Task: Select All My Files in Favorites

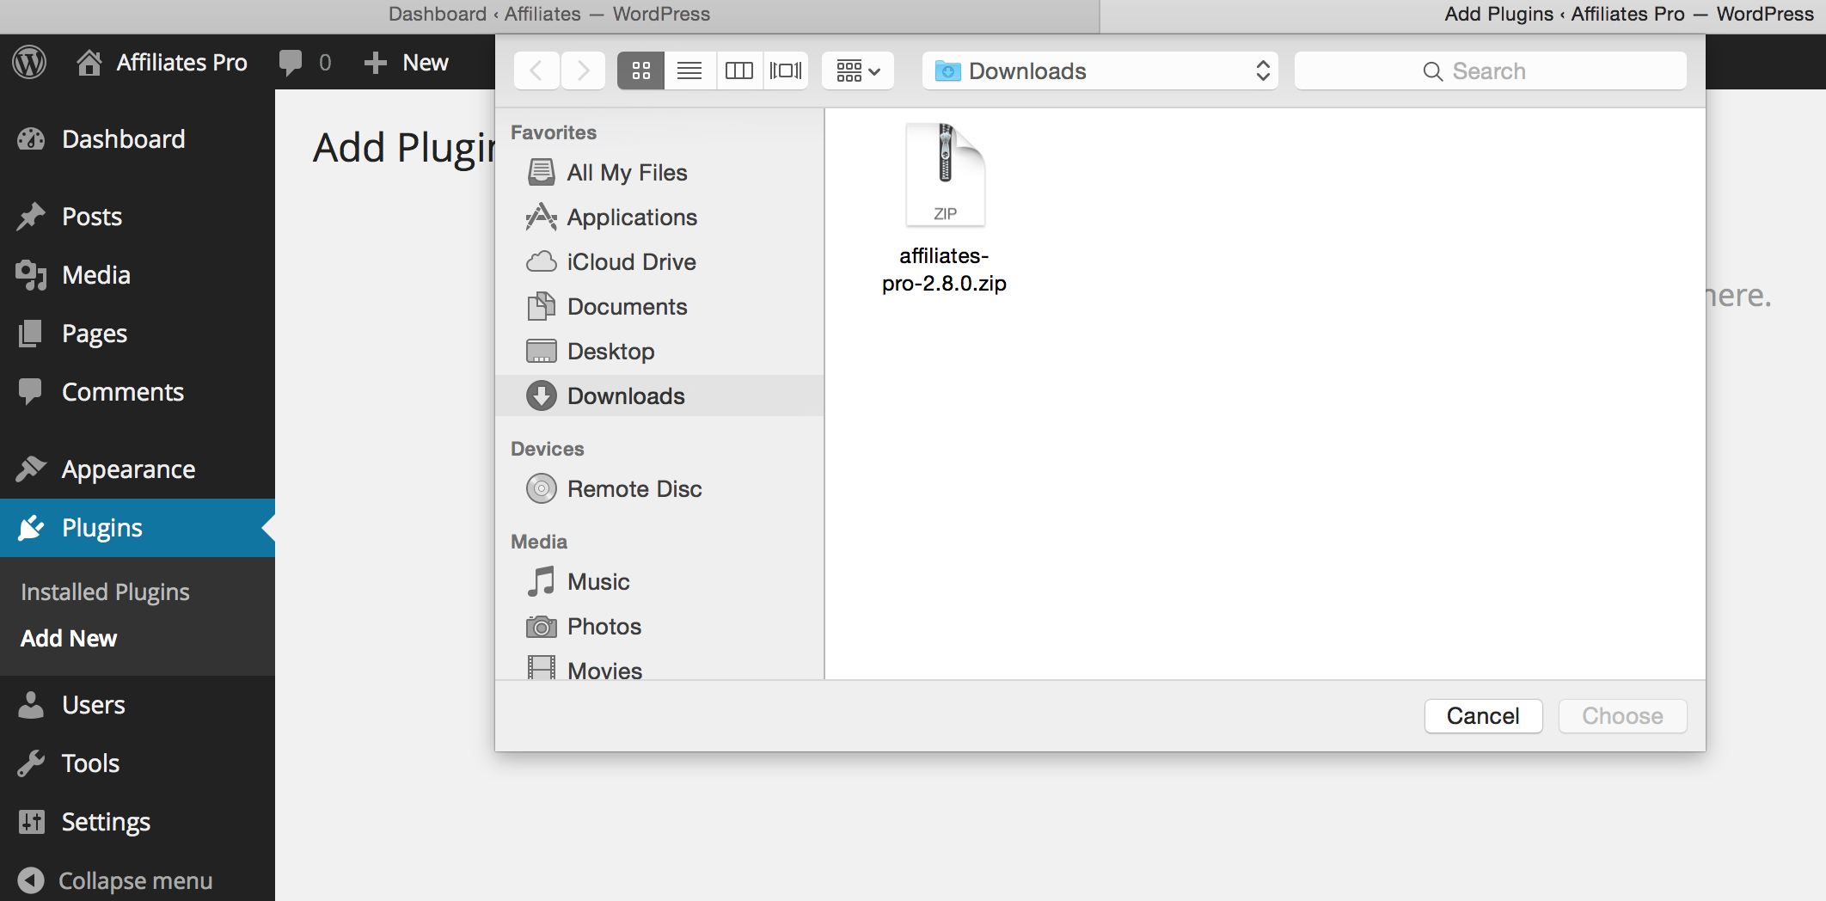Action: coord(659,173)
